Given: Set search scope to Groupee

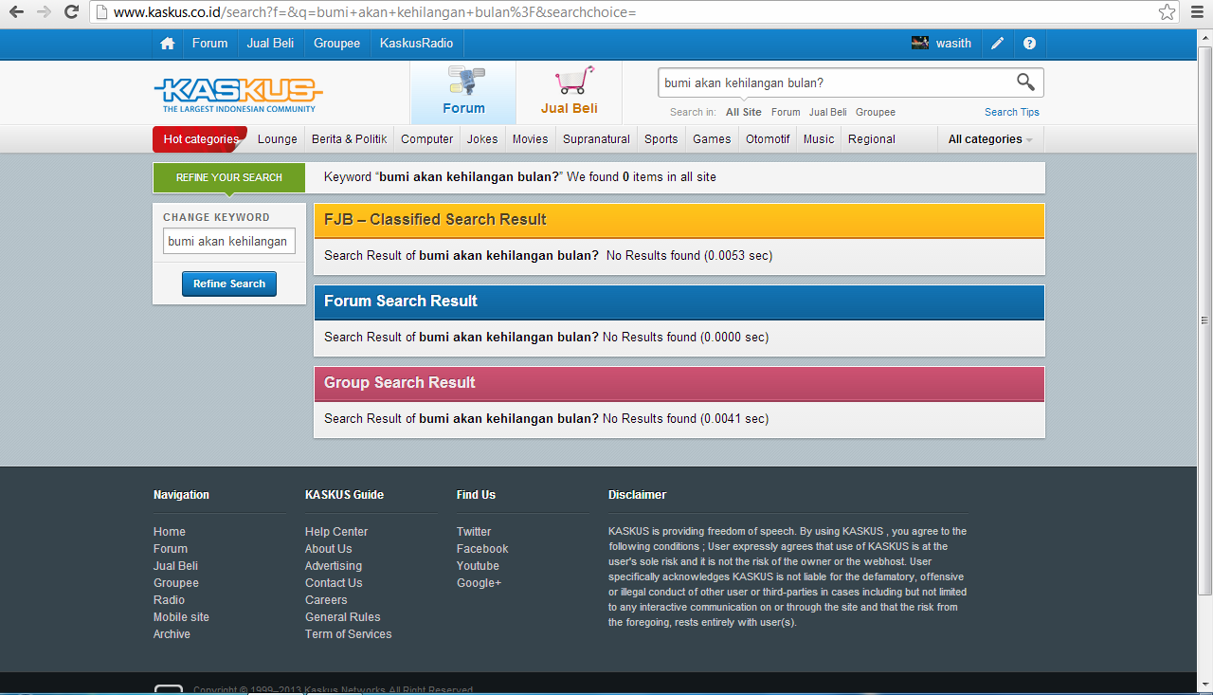Looking at the screenshot, I should pyautogui.click(x=875, y=112).
